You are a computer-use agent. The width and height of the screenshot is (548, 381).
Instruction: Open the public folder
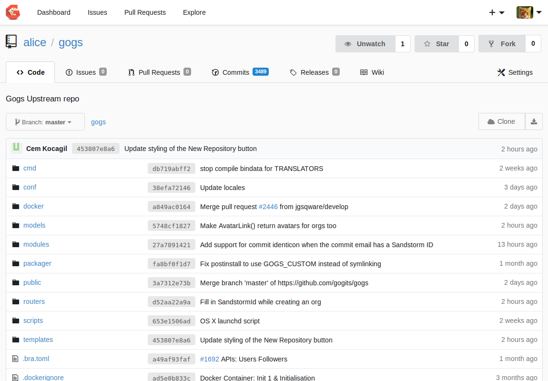[x=32, y=282]
